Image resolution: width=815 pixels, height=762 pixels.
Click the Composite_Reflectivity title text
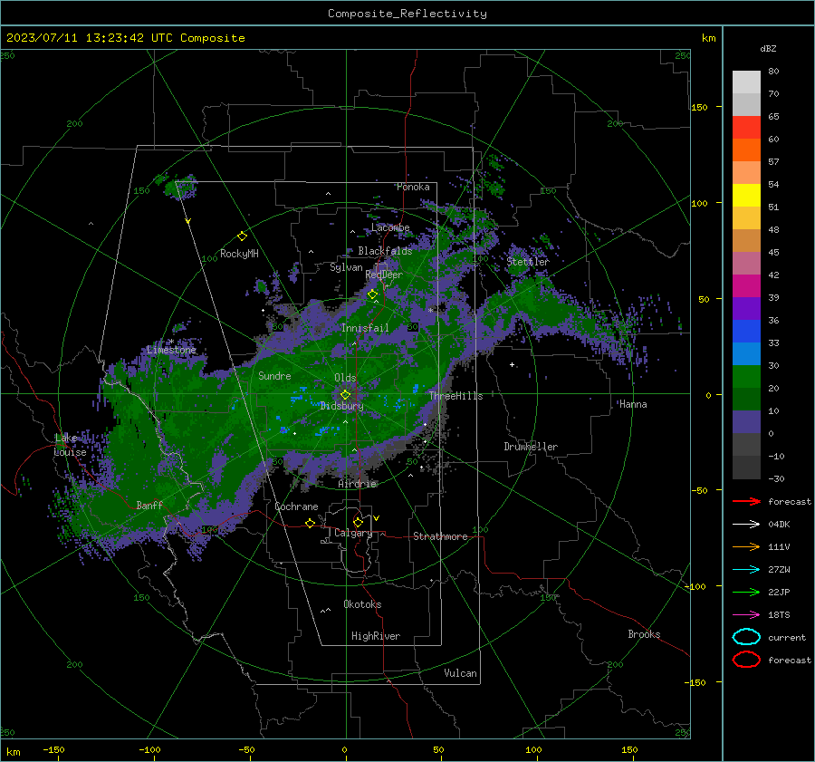pyautogui.click(x=407, y=14)
